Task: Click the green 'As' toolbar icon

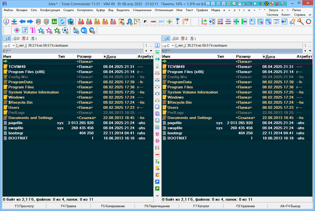Action: (x=54, y=22)
